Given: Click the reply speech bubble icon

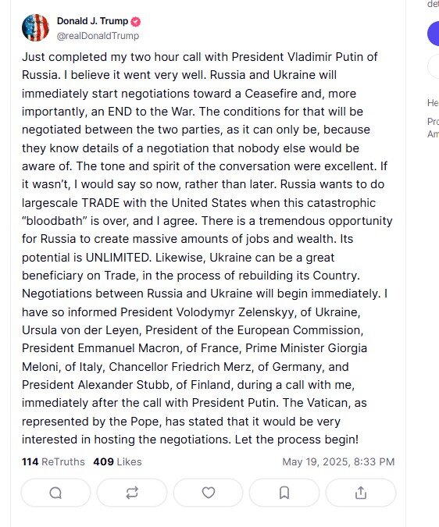Looking at the screenshot, I should (x=55, y=493).
